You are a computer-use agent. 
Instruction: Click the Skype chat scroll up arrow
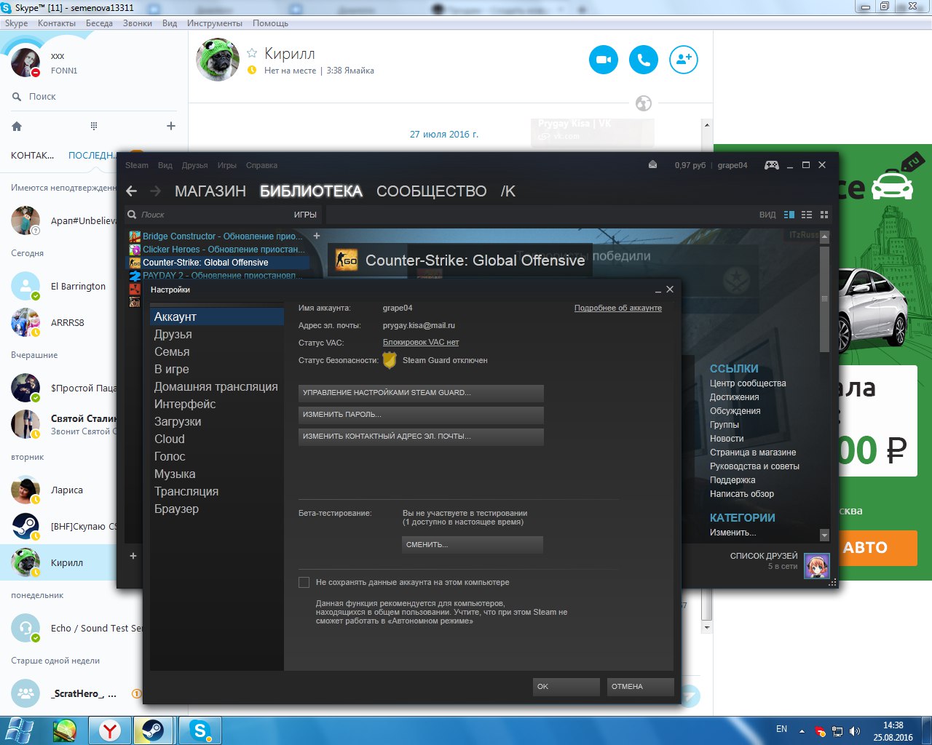pos(706,125)
